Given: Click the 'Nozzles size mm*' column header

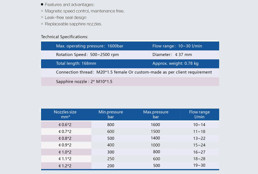Looking at the screenshot, I should click(x=65, y=114).
